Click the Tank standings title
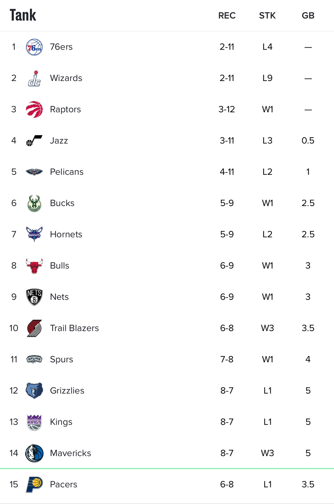This screenshot has height=504, width=334. coord(23,15)
